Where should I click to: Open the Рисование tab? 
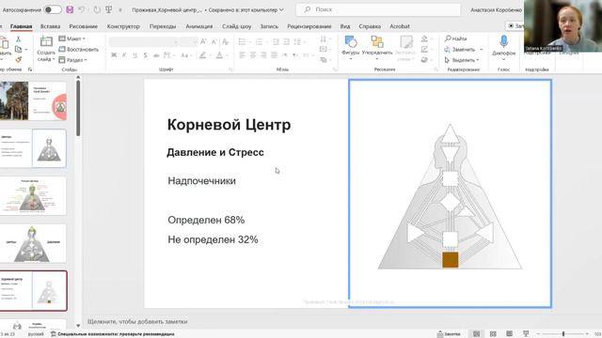[84, 26]
